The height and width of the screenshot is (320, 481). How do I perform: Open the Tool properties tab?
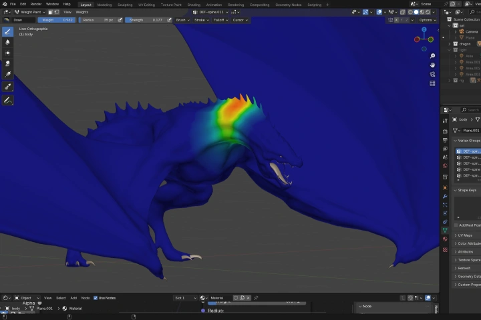[445, 121]
